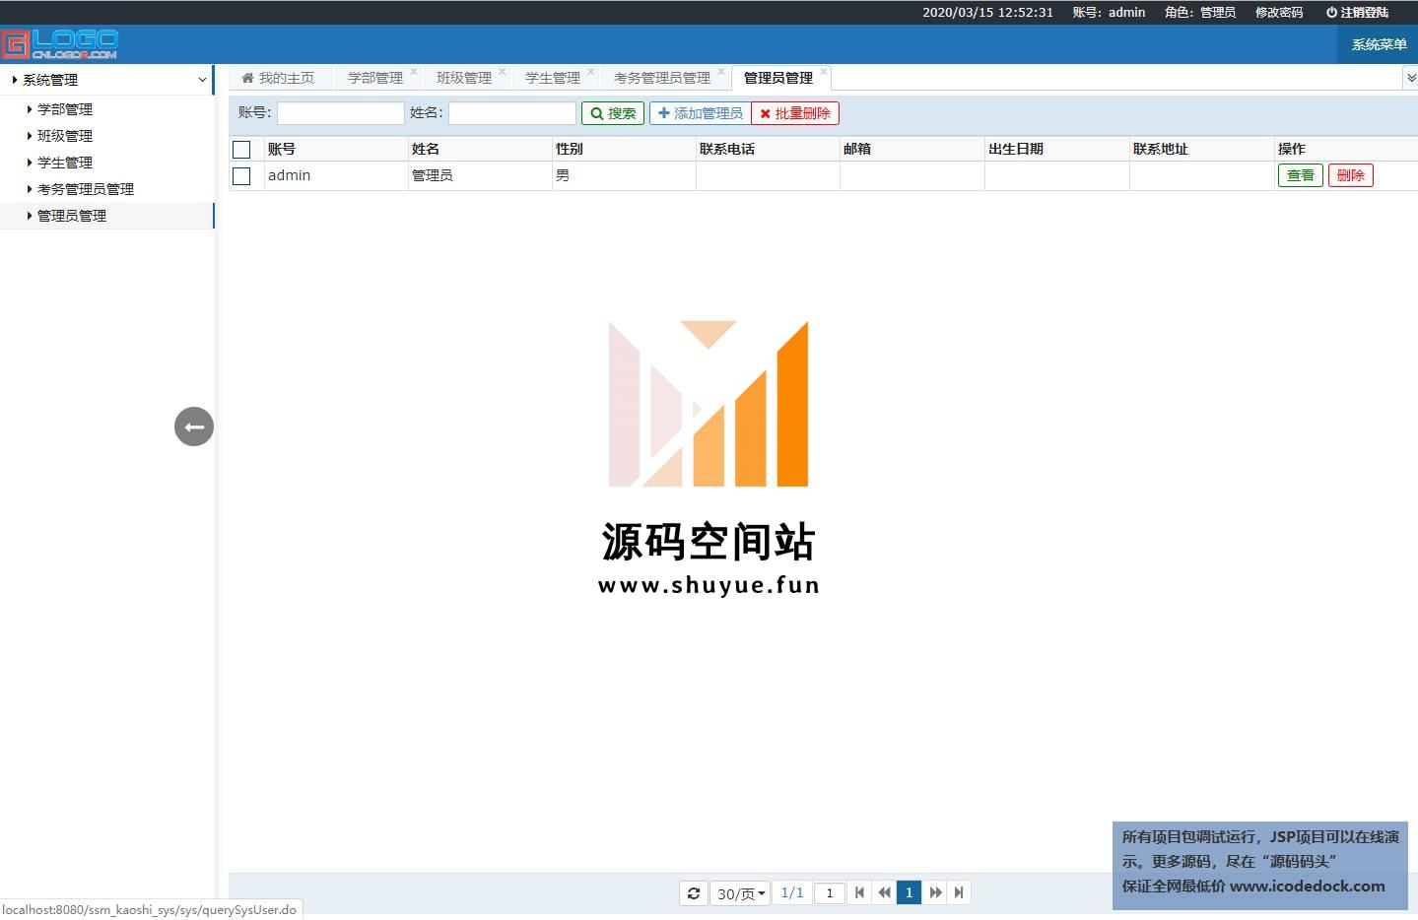
Task: Go to first page icon
Action: [x=859, y=892]
